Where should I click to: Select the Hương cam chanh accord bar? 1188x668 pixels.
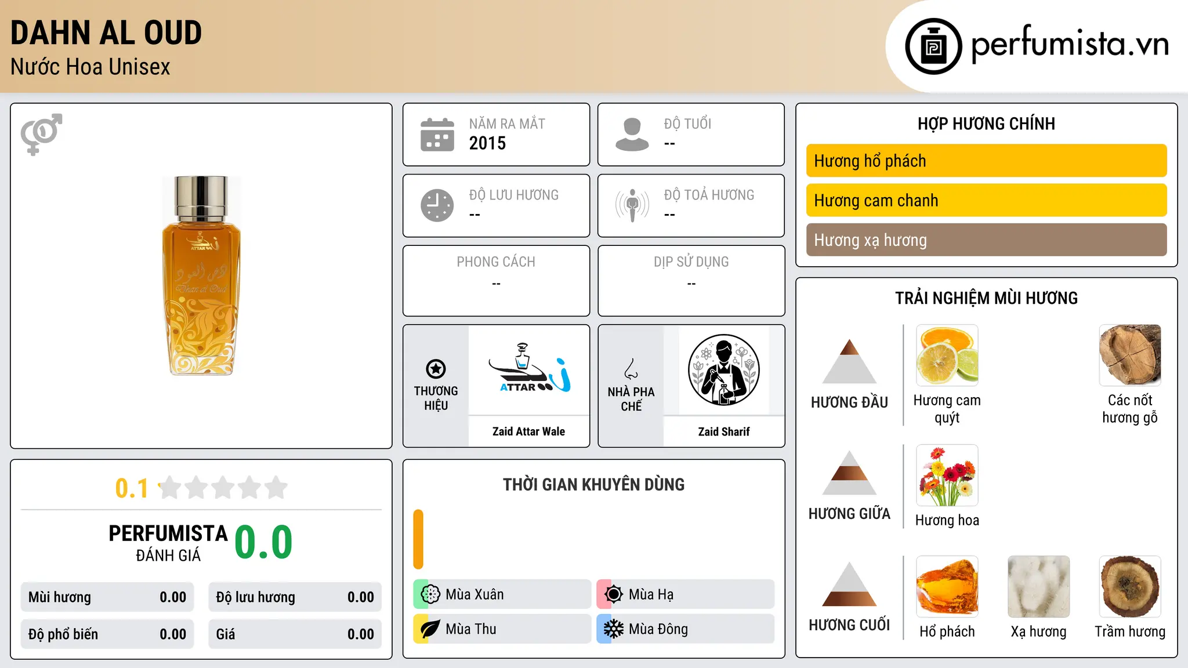[987, 200]
